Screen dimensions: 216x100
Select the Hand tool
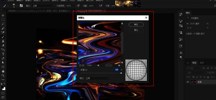(3, 71)
